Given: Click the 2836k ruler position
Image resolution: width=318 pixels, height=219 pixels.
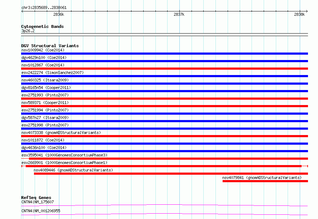Looking at the screenshot, I should pos(59,14).
